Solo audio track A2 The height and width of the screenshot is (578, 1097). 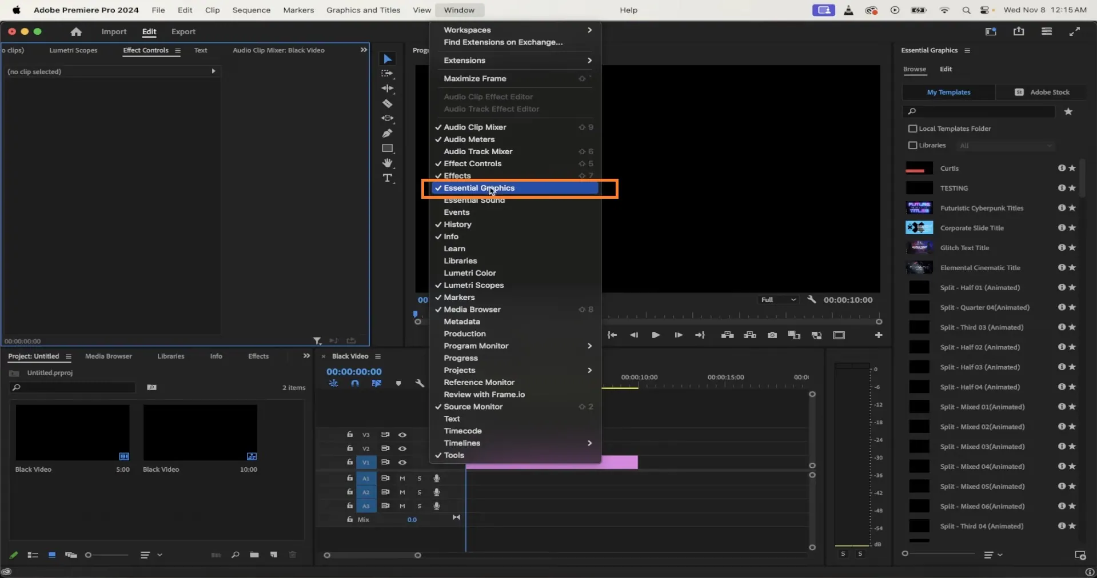pos(420,492)
